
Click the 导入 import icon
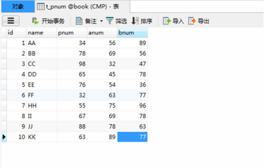click(167, 21)
